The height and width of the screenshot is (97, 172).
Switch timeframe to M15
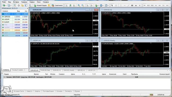click(x=148, y=5)
